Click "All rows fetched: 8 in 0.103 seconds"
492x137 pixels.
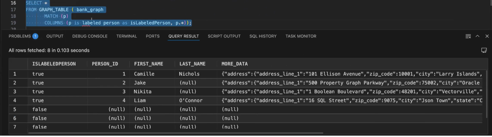click(x=49, y=50)
